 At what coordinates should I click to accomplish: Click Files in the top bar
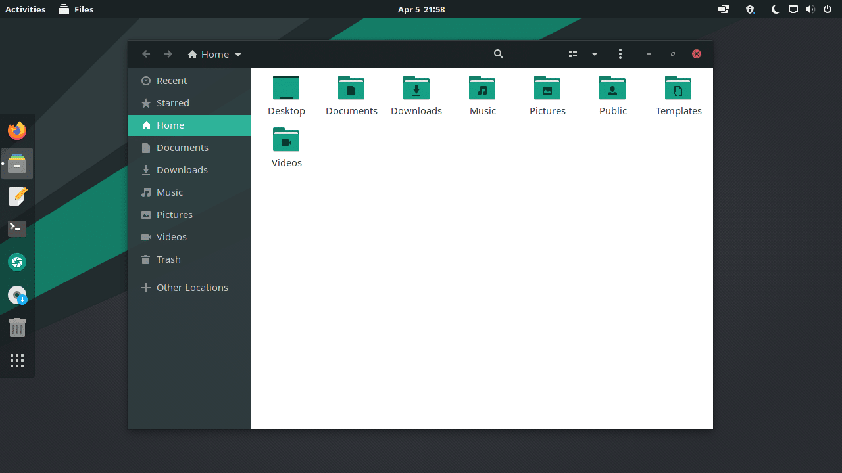76,9
